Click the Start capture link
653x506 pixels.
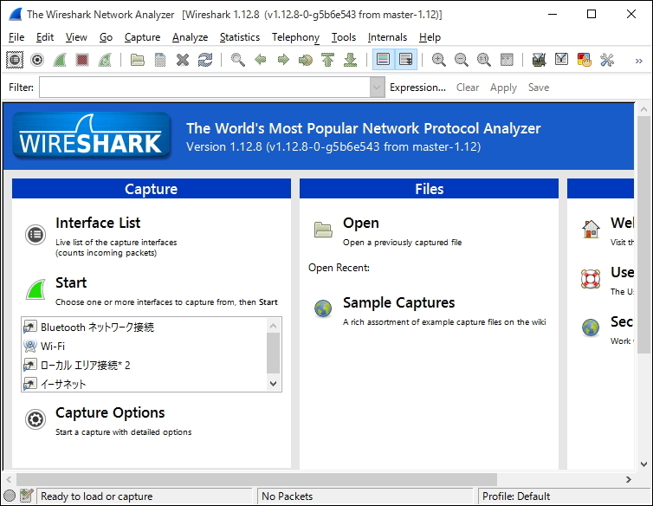(x=71, y=282)
